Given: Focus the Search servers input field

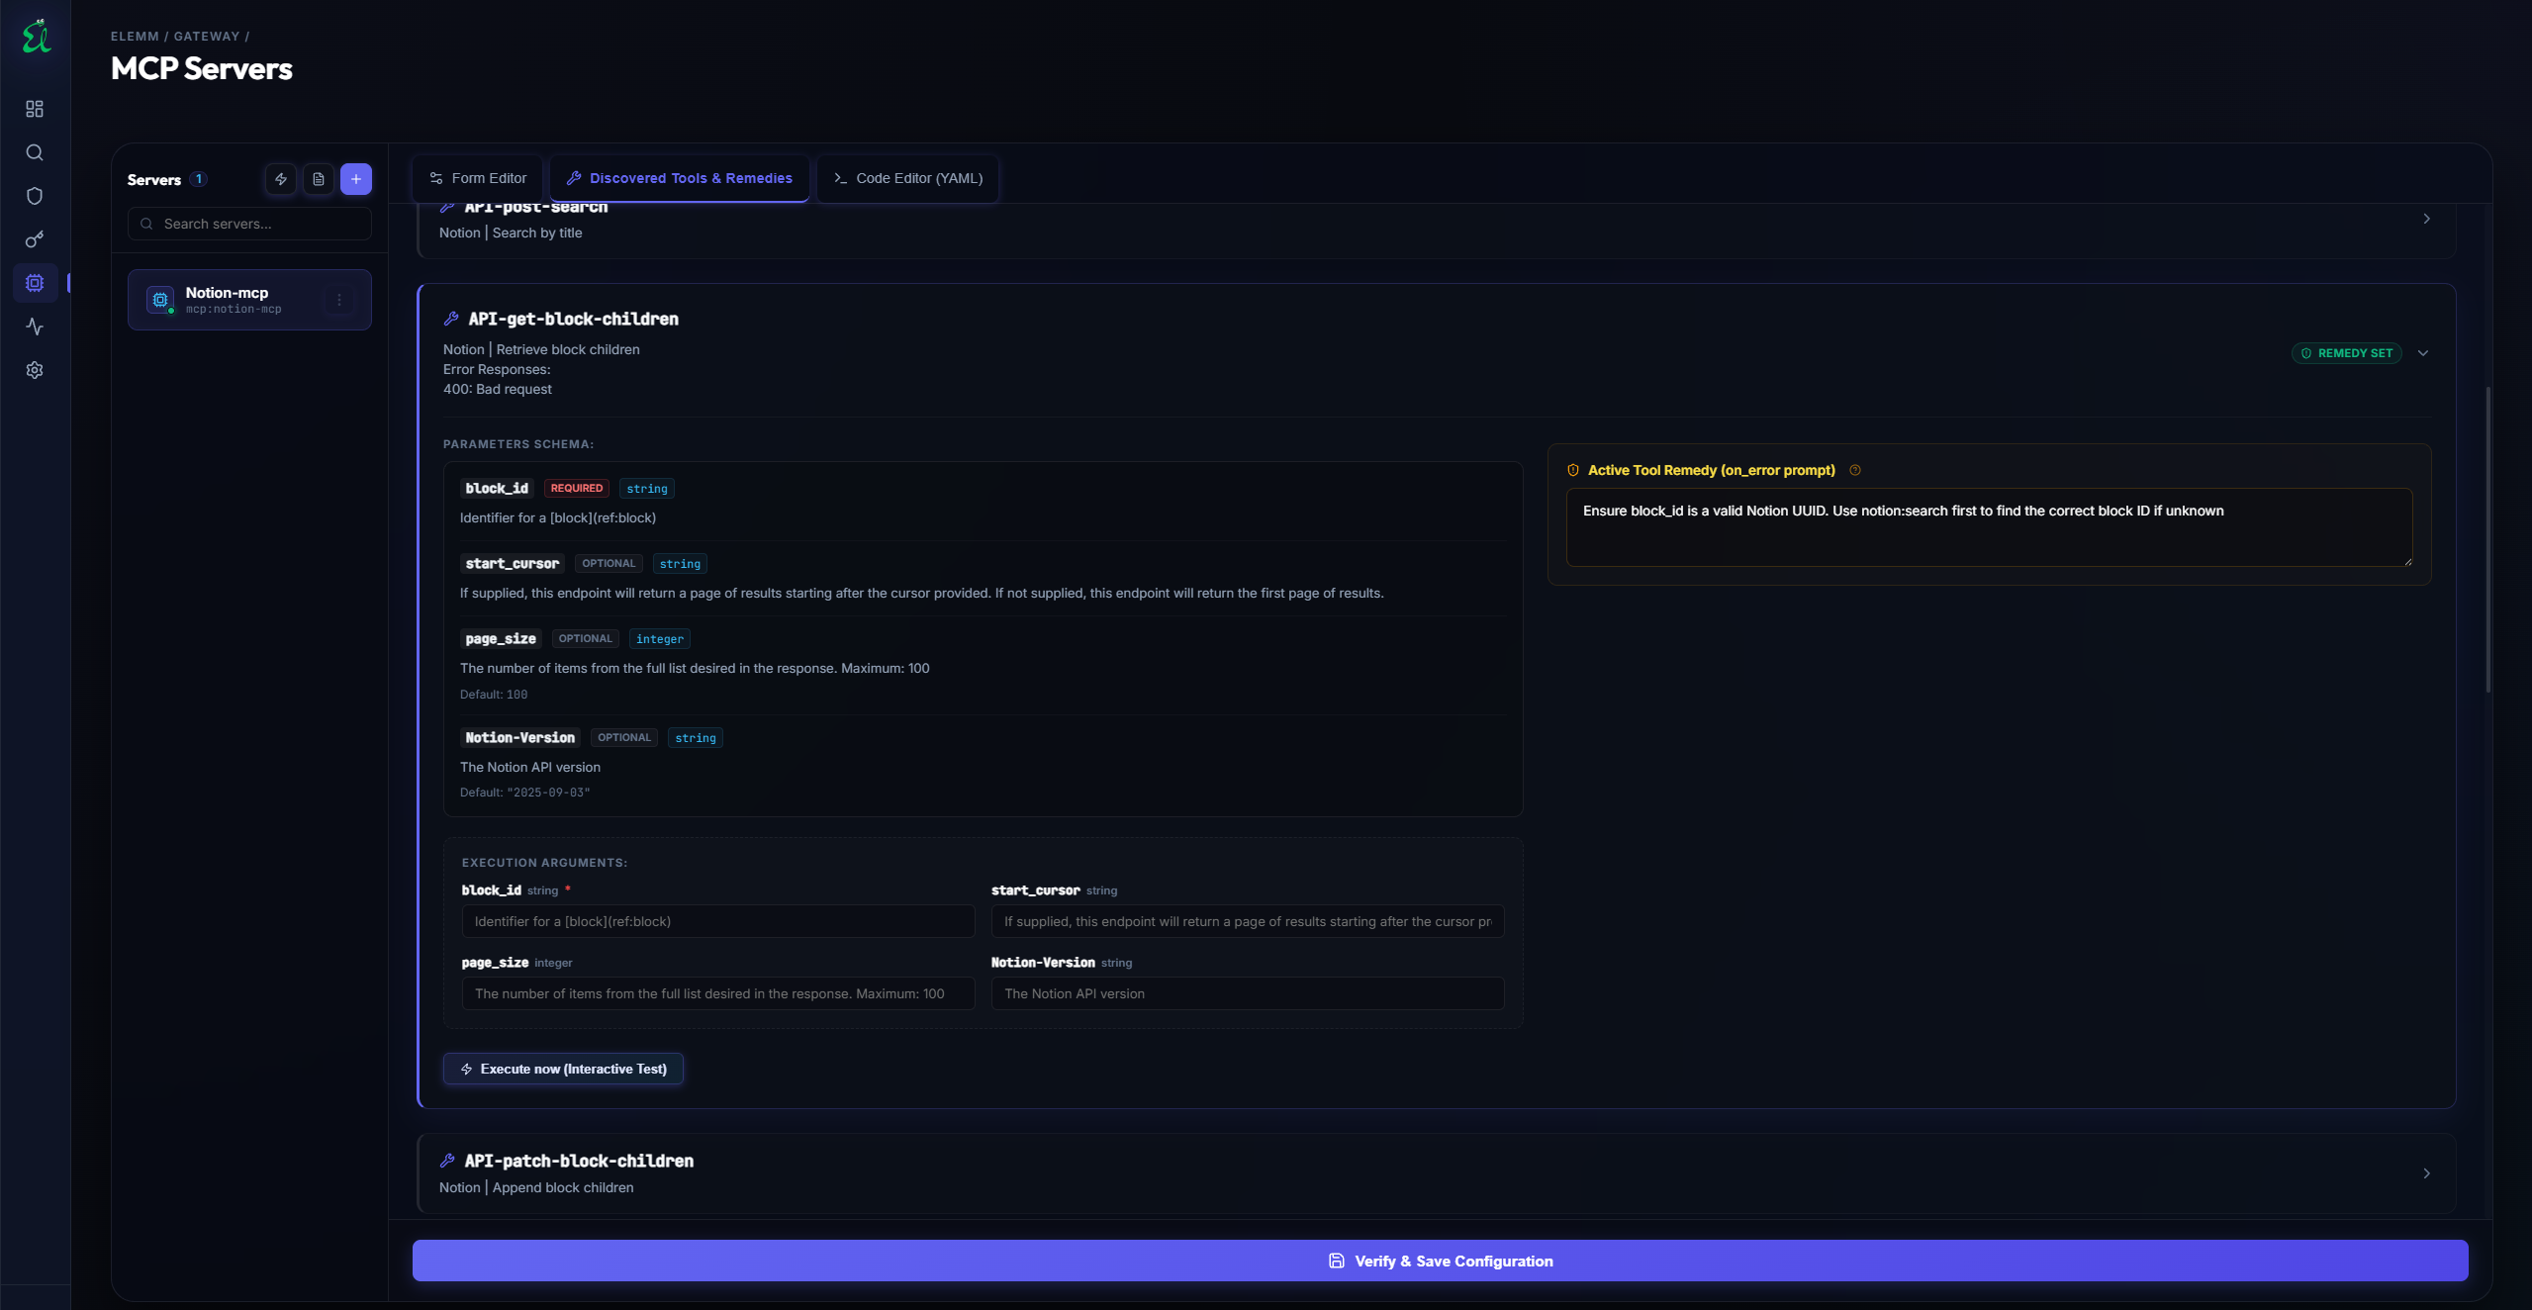Looking at the screenshot, I should [x=249, y=224].
